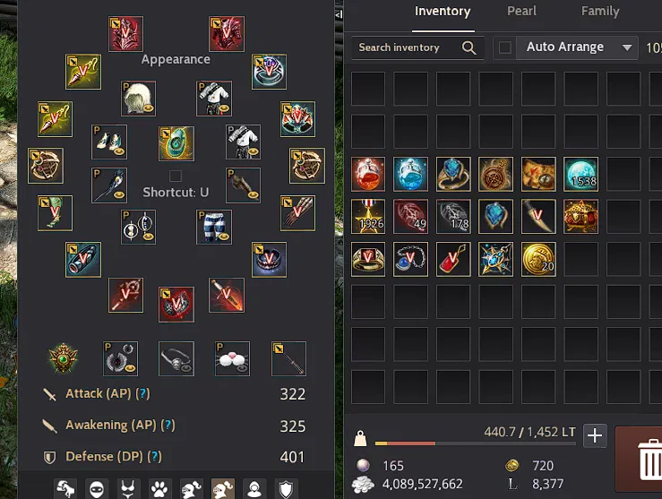Click the medal item with count 1926
Image resolution: width=662 pixels, height=499 pixels.
coord(368,217)
